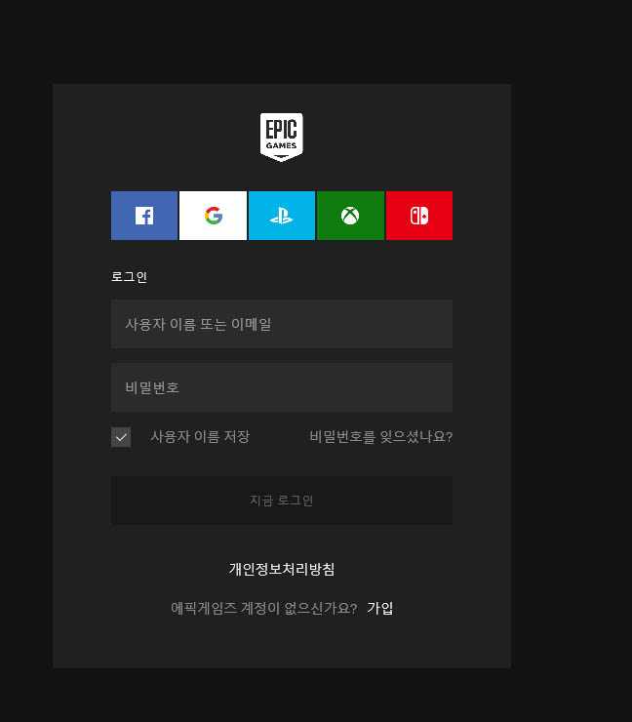632x722 pixels.
Task: Click the 로그인 heading text
Action: (x=129, y=277)
